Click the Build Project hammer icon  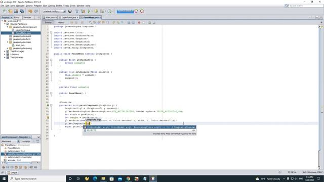tap(77, 11)
